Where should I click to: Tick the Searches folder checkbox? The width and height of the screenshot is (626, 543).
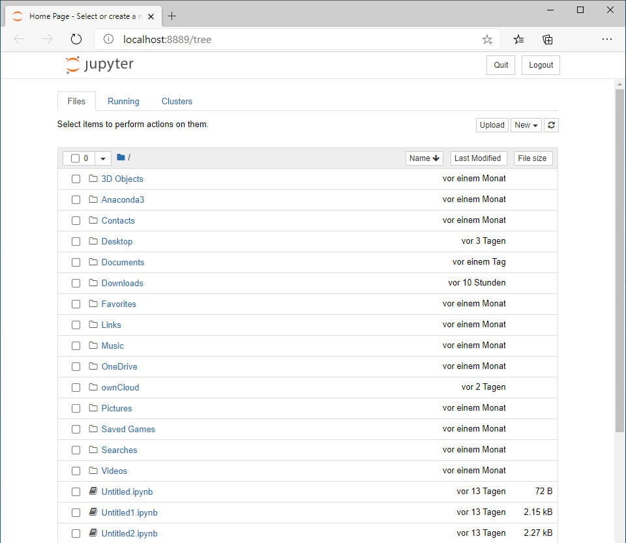coord(76,450)
